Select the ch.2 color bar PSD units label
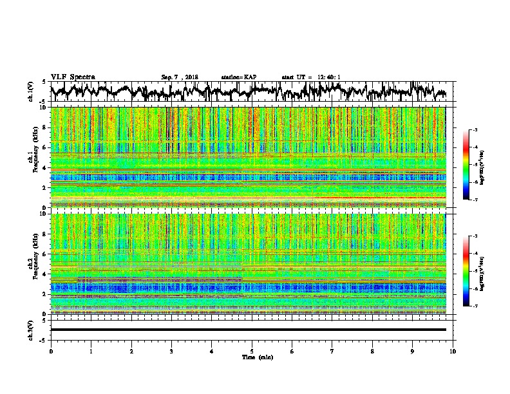The width and height of the screenshot is (510, 394). pos(482,274)
